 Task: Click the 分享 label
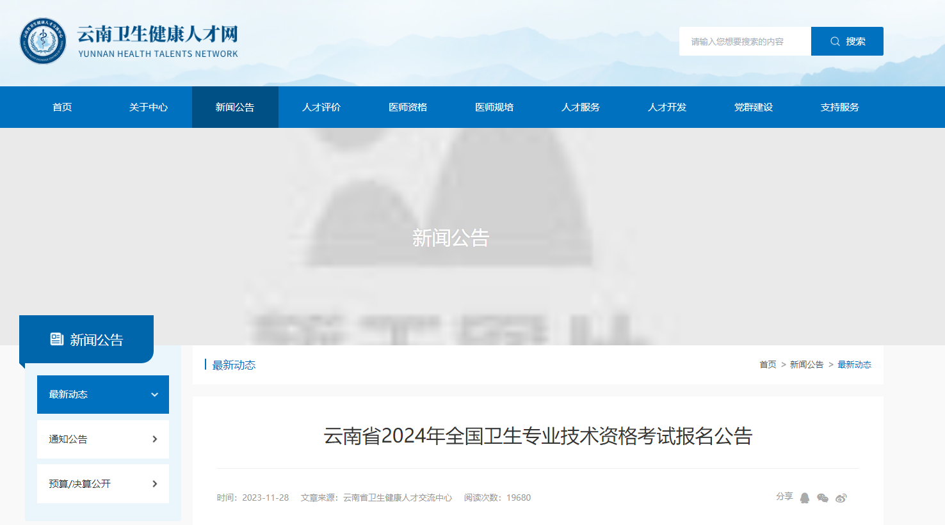(x=784, y=496)
